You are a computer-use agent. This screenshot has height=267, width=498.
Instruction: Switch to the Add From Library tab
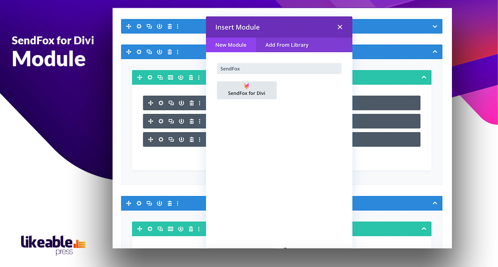(287, 45)
